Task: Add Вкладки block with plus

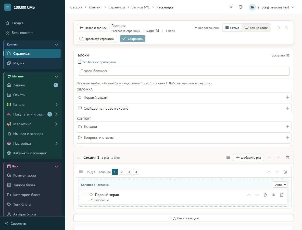Action: (287, 126)
